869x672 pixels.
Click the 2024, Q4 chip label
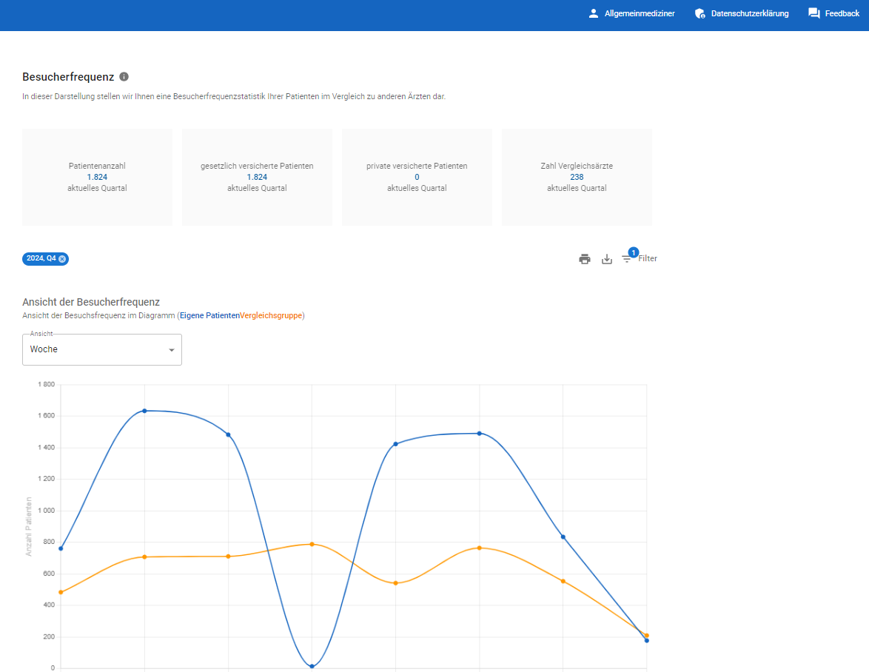click(41, 258)
